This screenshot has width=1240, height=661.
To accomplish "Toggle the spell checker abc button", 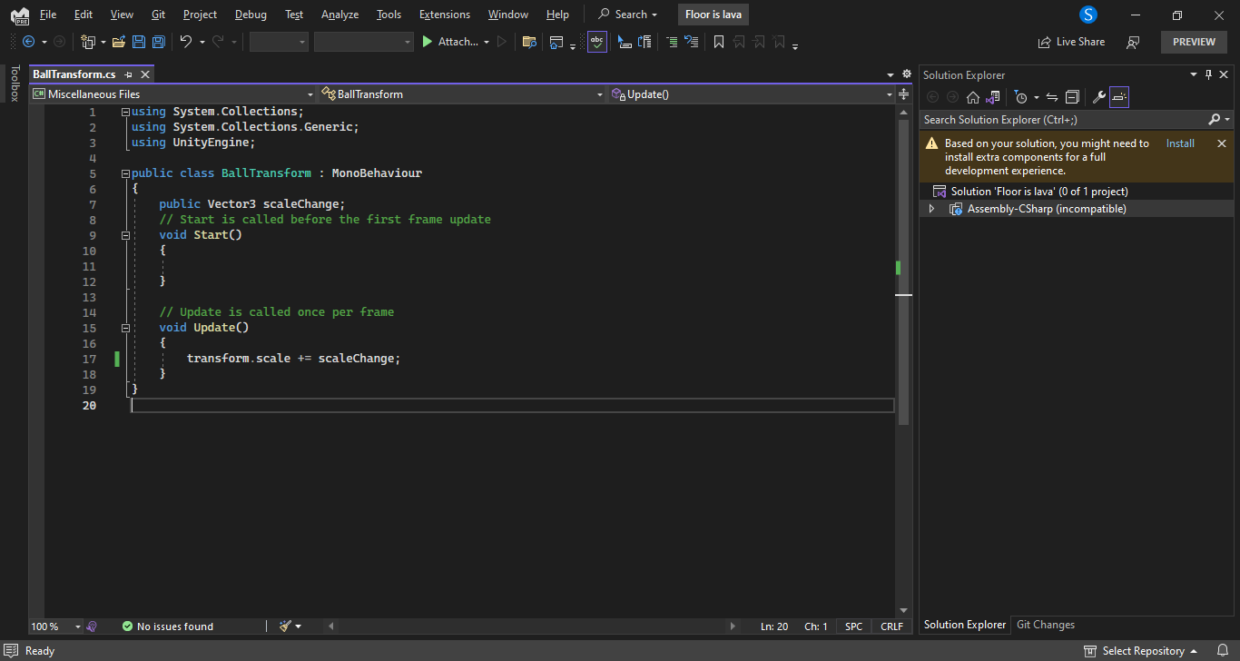I will [596, 42].
